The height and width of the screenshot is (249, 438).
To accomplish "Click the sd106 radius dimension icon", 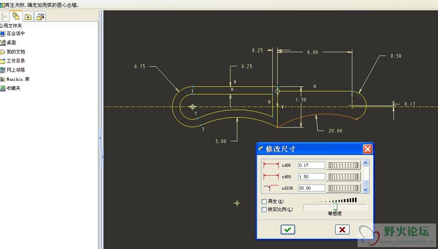I will pyautogui.click(x=271, y=188).
